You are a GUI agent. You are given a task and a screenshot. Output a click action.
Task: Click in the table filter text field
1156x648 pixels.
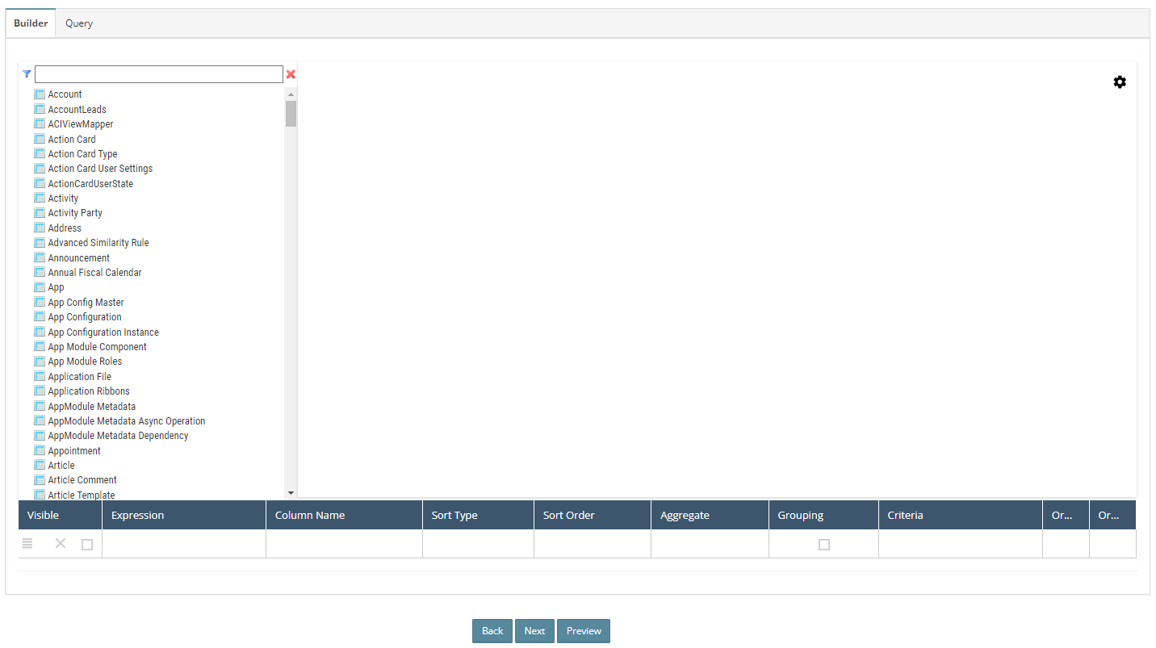pos(159,74)
